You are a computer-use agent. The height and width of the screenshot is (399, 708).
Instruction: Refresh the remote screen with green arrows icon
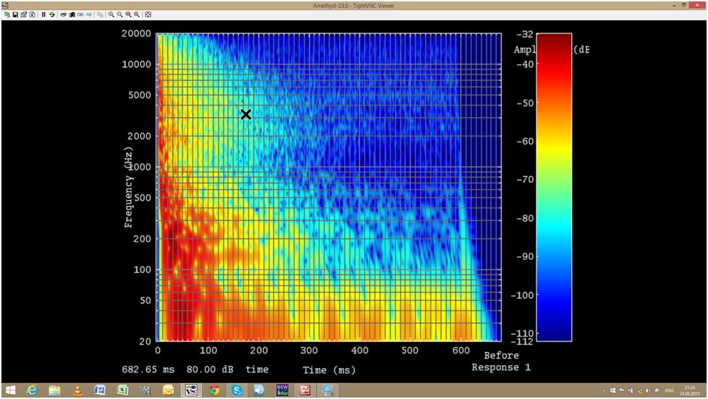click(x=52, y=14)
